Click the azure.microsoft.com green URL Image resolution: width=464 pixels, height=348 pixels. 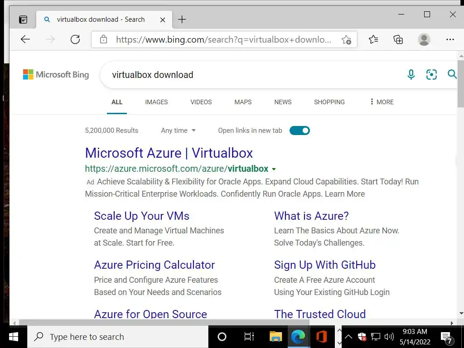coord(177,169)
